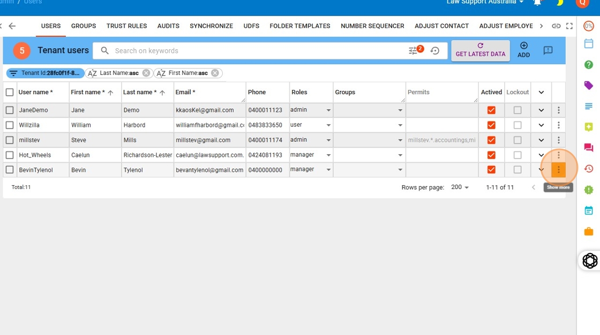Click the GET LATEST DATA button
The height and width of the screenshot is (335, 600).
(480, 50)
